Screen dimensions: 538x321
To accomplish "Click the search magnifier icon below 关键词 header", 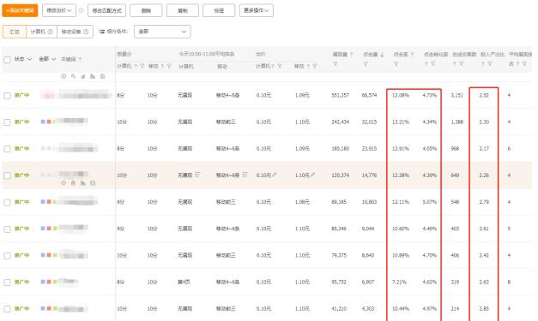I will coord(73,76).
